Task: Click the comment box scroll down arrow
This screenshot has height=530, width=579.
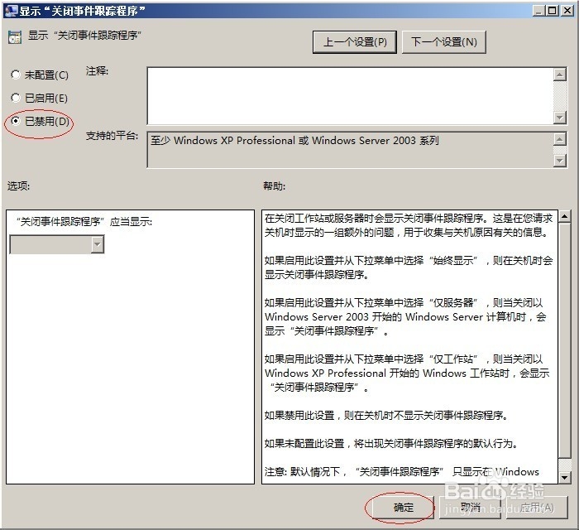Action: pos(560,118)
